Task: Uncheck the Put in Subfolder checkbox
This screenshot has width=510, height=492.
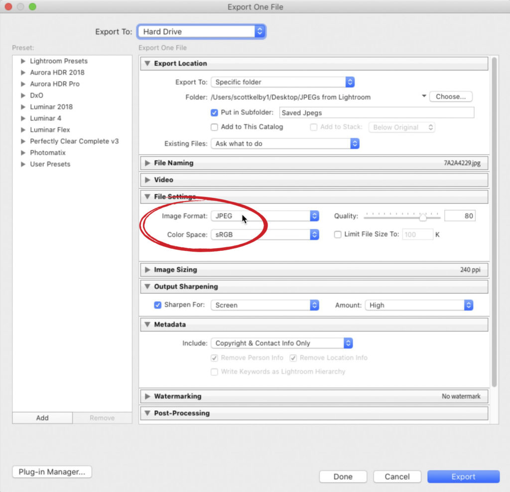Action: (x=215, y=113)
